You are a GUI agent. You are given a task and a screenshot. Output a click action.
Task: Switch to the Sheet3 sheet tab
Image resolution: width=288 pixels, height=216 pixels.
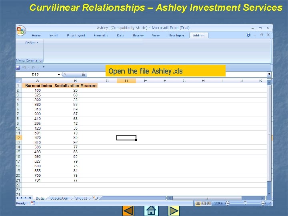coord(81,198)
